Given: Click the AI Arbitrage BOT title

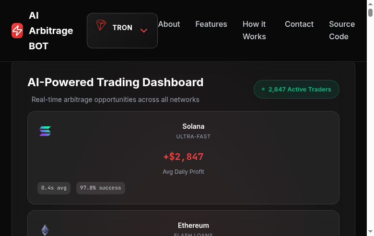Looking at the screenshot, I should tap(51, 31).
